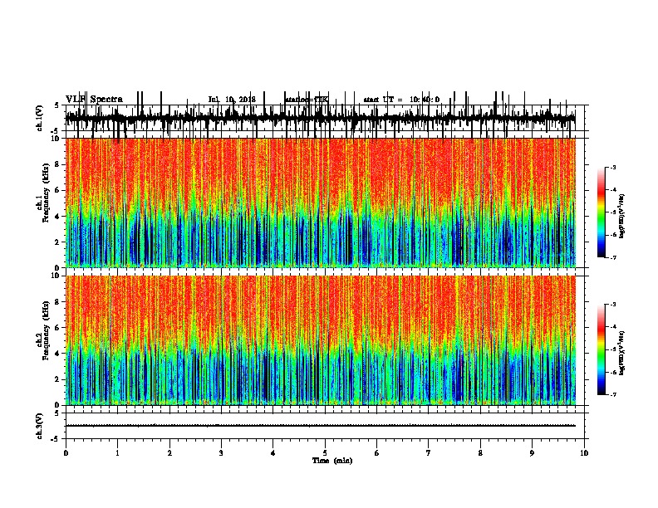658x508 pixels.
Task: Click time axis tick label '0'
Action: pos(66,453)
